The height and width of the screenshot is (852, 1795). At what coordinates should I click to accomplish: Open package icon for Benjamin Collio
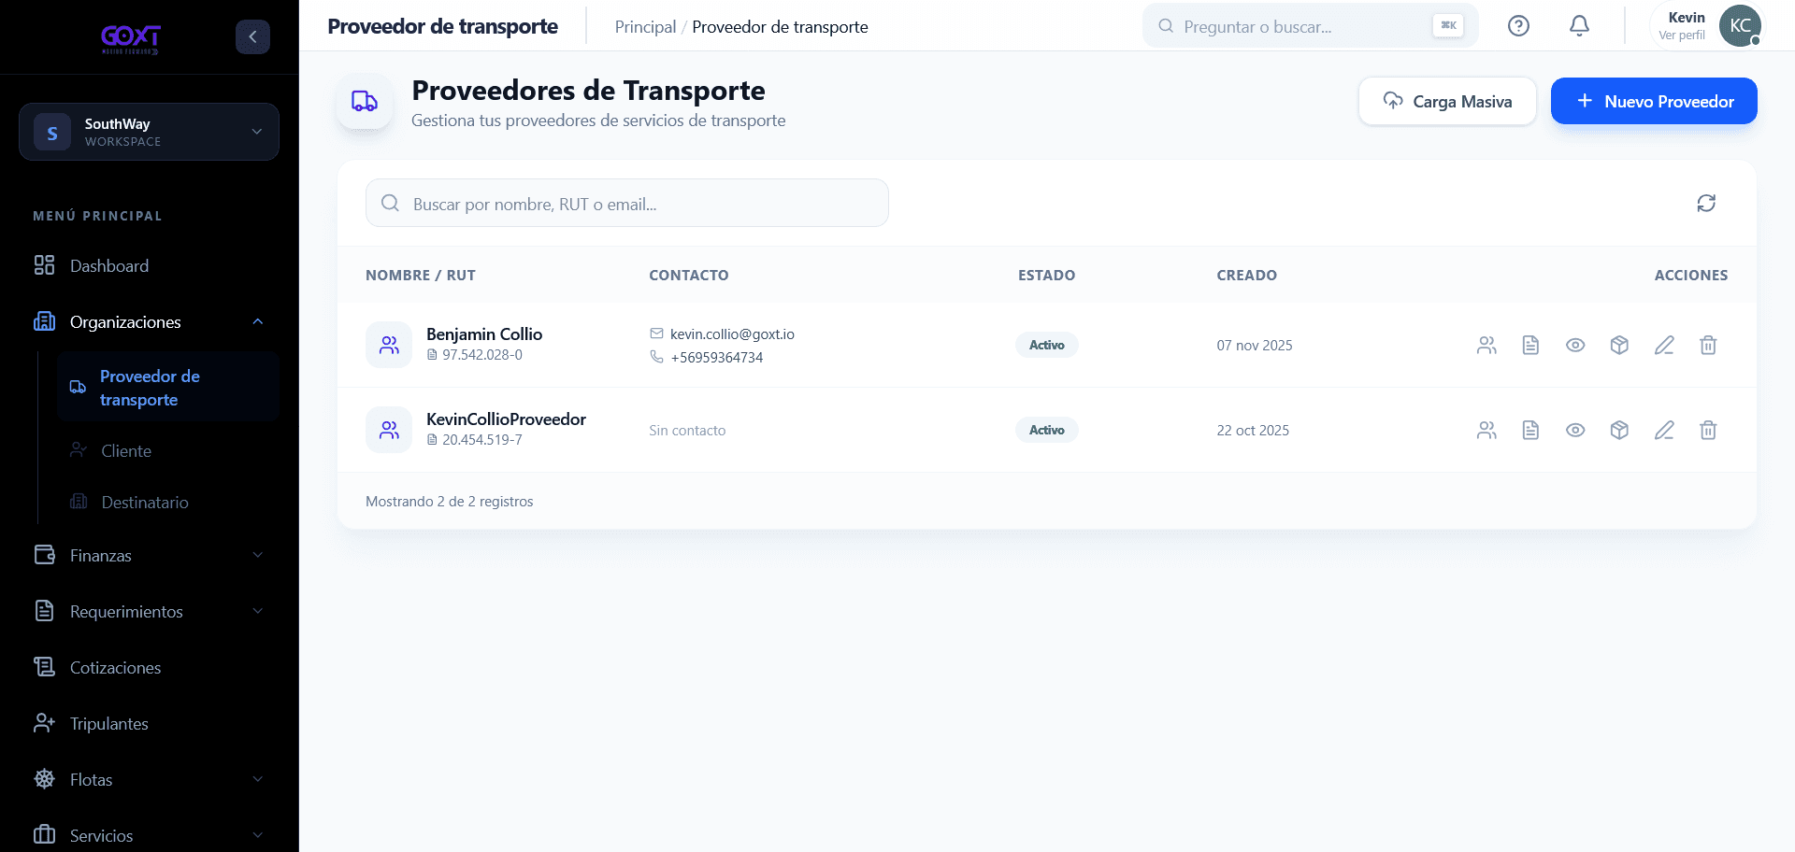1619,346
